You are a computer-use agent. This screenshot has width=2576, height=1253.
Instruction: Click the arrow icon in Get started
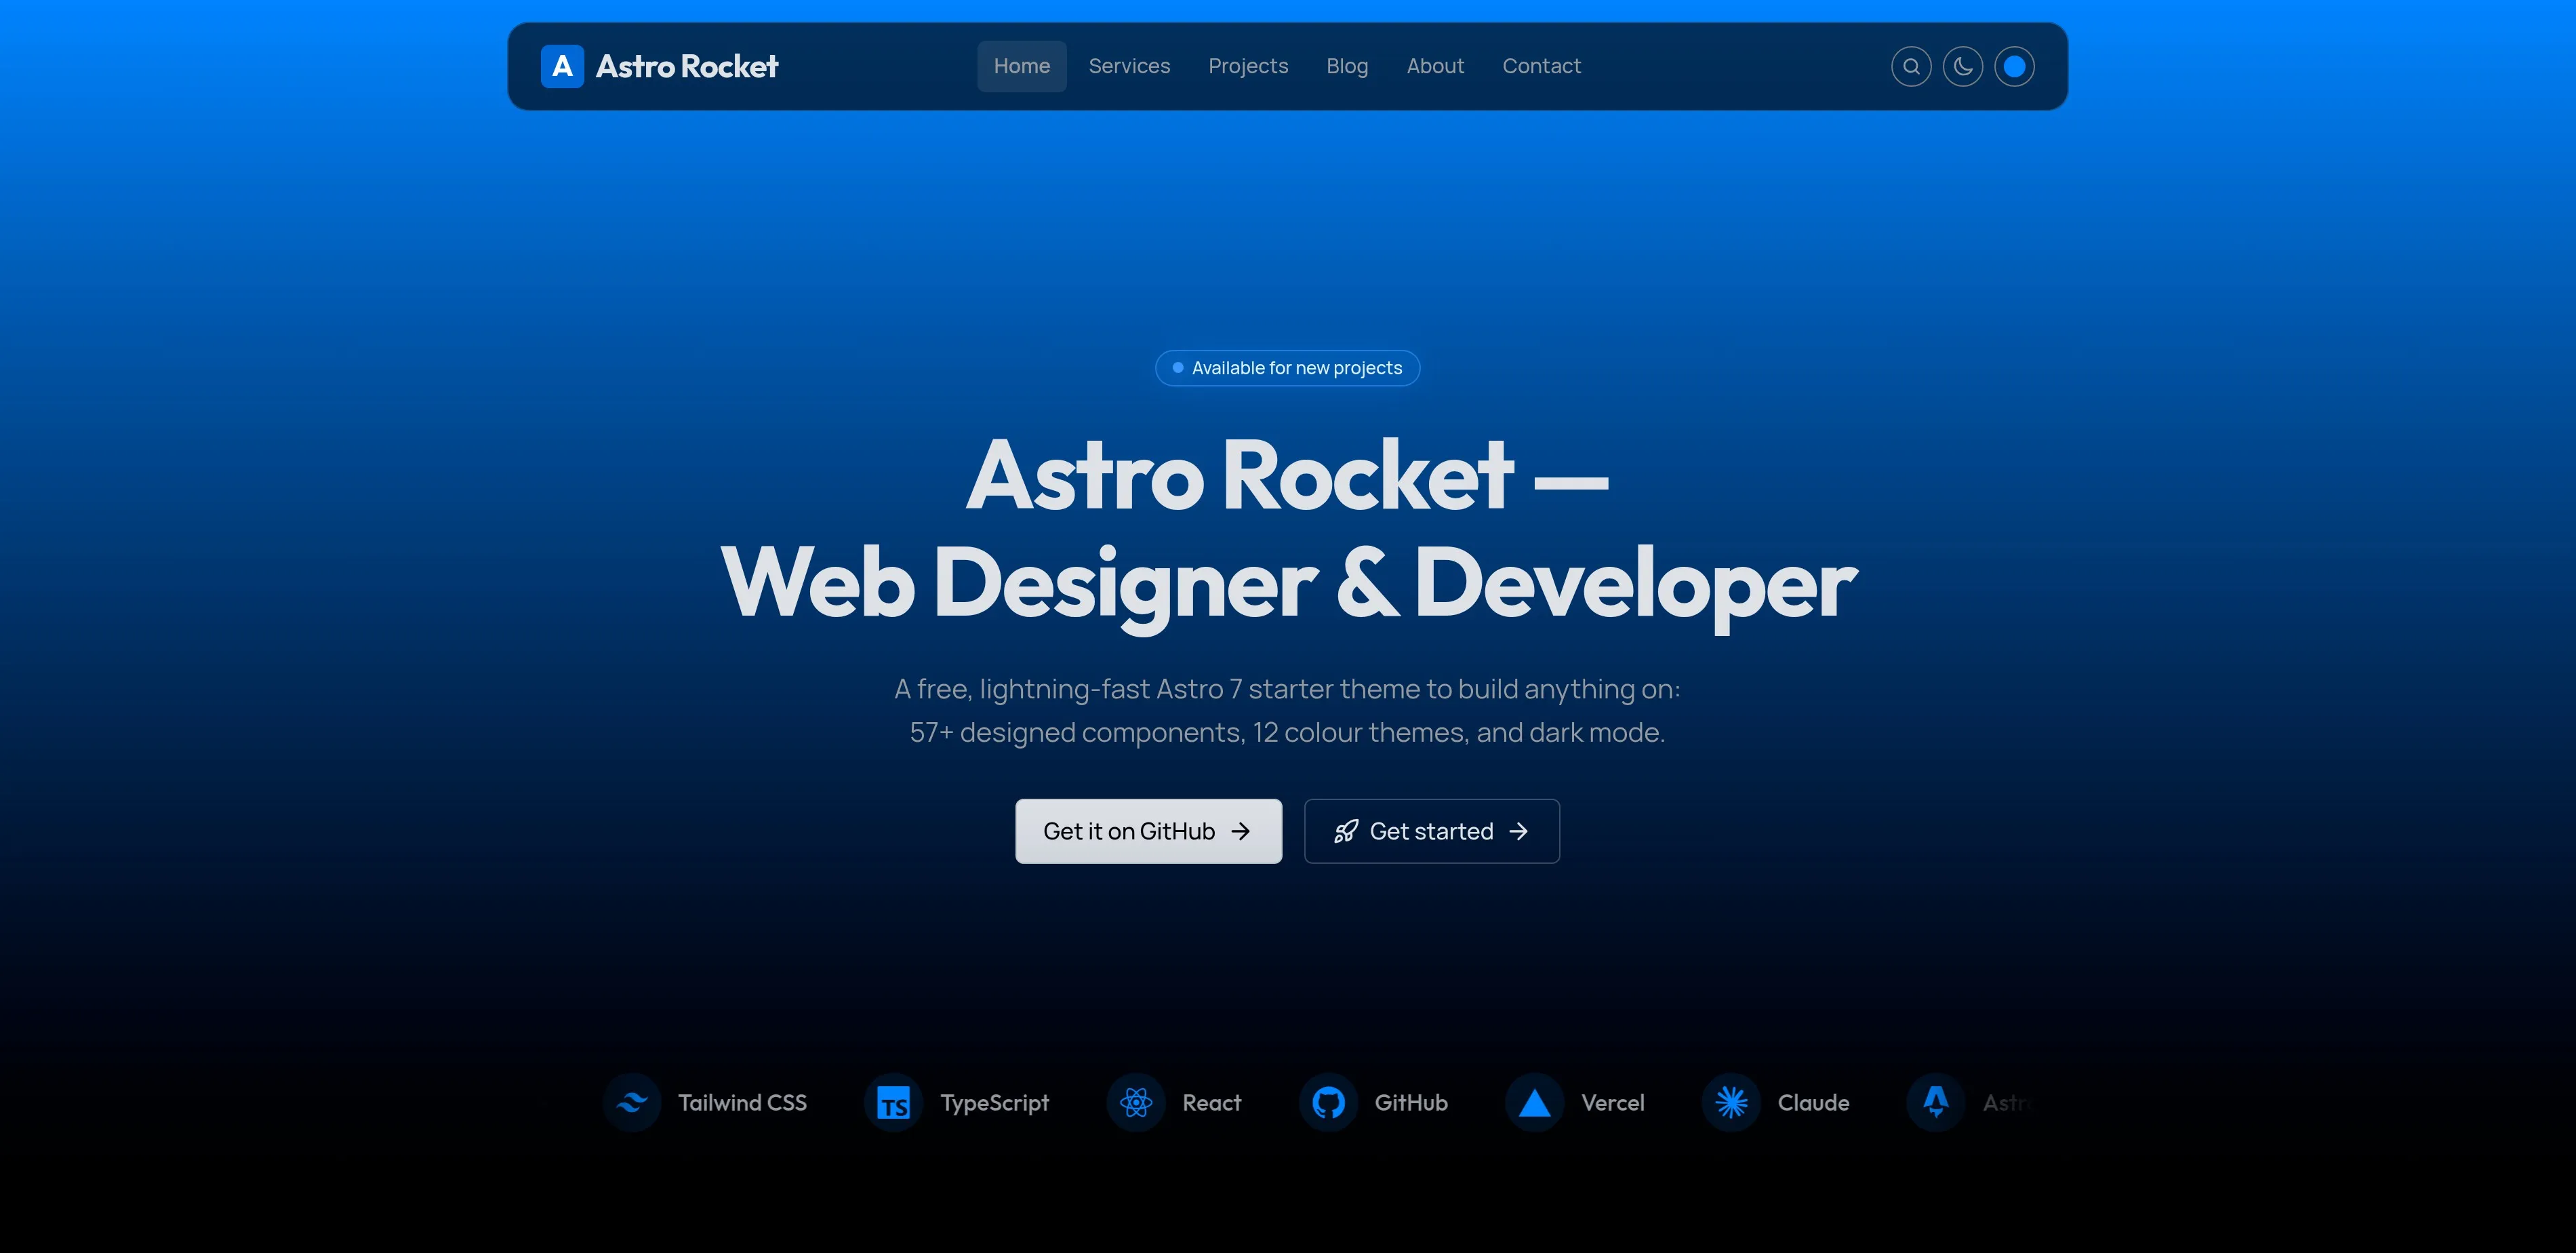click(1519, 831)
